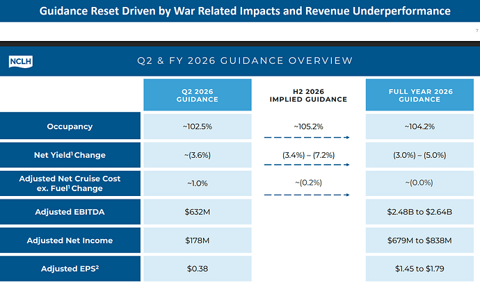Click the ~(0.0%) full year cost value
480x285 pixels.
pos(419,183)
